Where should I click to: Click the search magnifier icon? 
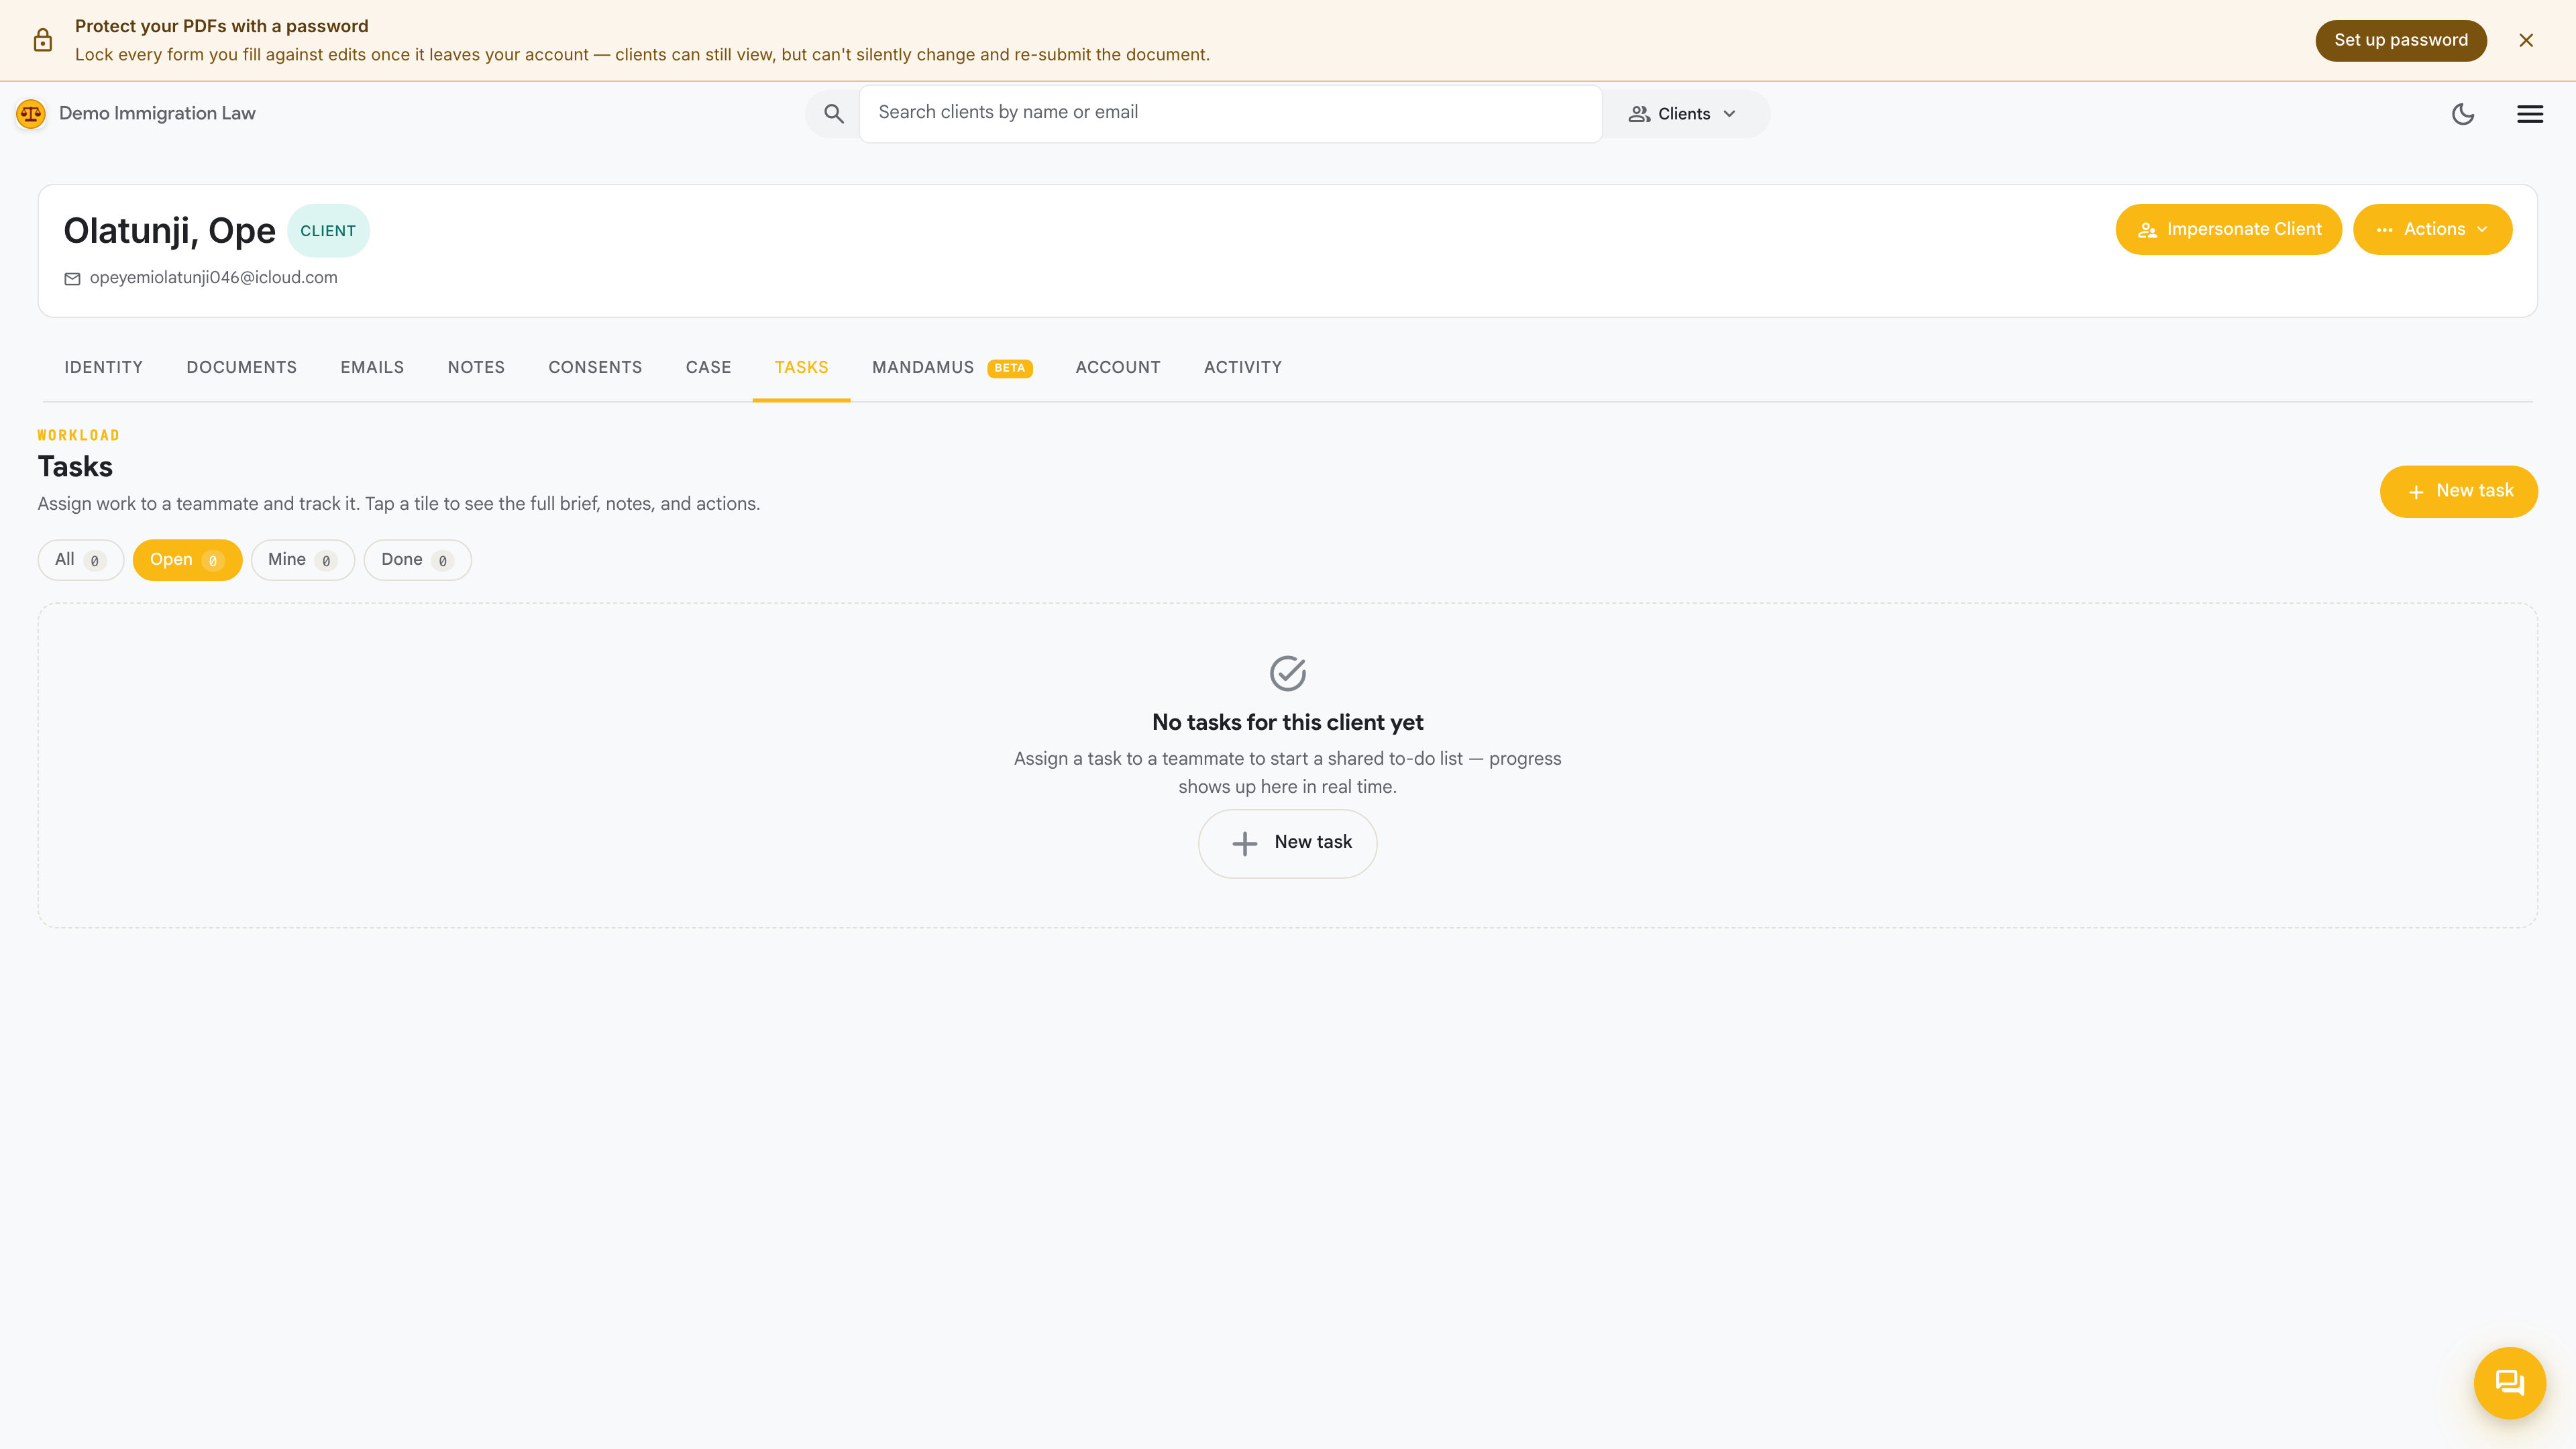point(833,114)
